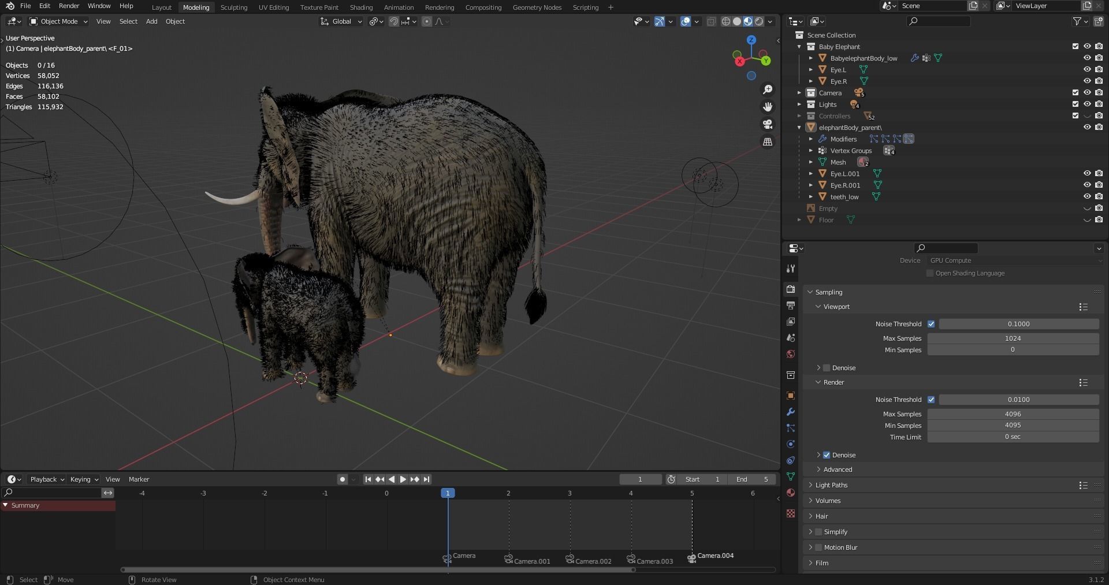Viewport: 1109px width, 585px height.
Task: Open the Object Mode dropdown
Action: pos(58,21)
